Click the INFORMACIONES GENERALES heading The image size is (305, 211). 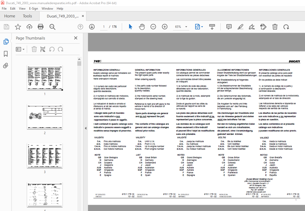pos(274,70)
